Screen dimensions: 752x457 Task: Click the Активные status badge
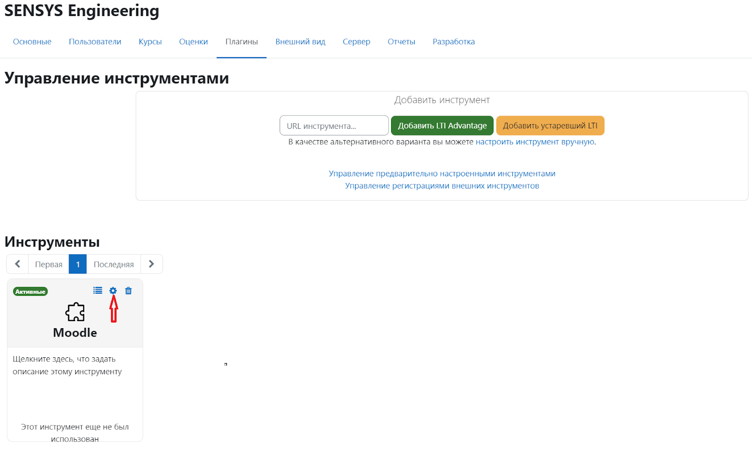31,292
